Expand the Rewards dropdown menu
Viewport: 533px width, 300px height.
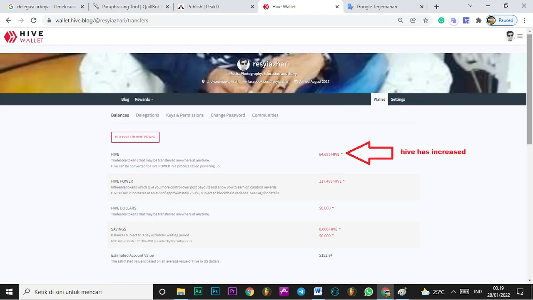click(144, 99)
